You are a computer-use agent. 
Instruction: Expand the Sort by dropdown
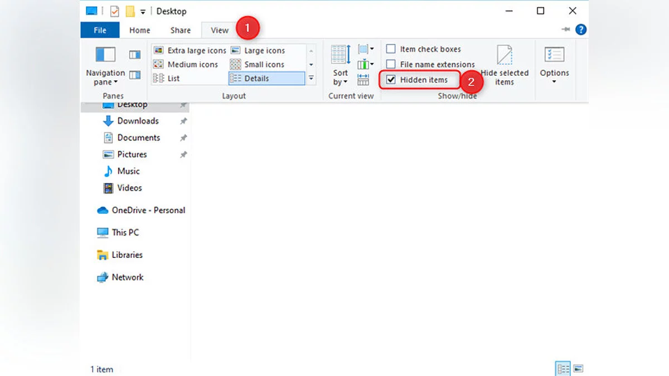coord(340,77)
